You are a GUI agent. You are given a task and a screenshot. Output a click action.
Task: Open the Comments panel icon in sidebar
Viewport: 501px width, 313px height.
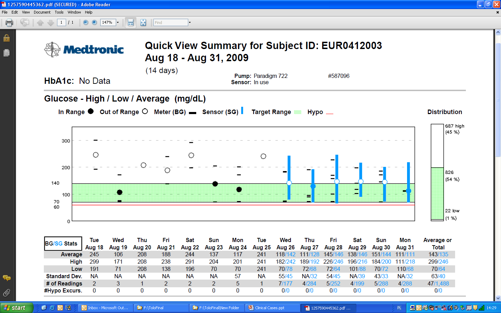6,278
